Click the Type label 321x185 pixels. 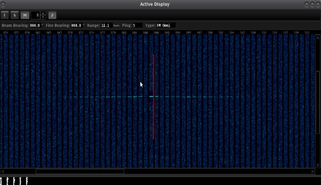tap(150, 26)
